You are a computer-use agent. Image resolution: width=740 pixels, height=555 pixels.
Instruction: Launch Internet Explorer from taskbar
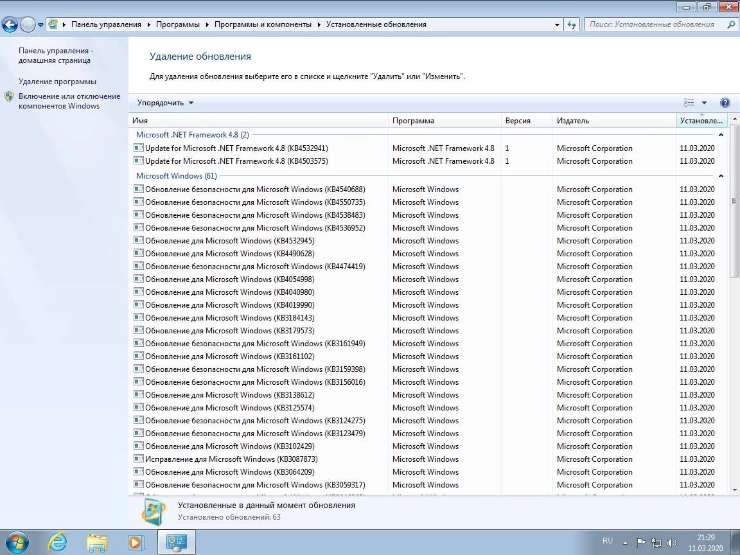[x=57, y=542]
